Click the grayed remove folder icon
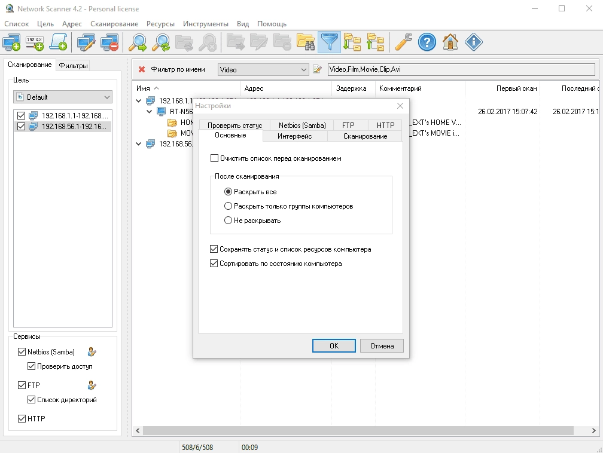603x453 pixels. (x=282, y=42)
